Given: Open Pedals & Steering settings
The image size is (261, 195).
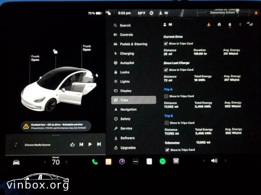Looking at the screenshot, I should 130,44.
